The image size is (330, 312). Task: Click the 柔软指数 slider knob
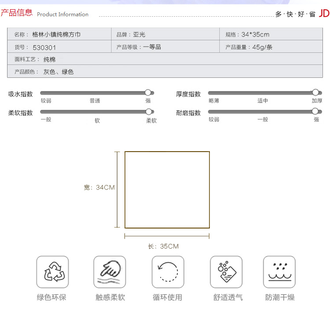point(149,112)
